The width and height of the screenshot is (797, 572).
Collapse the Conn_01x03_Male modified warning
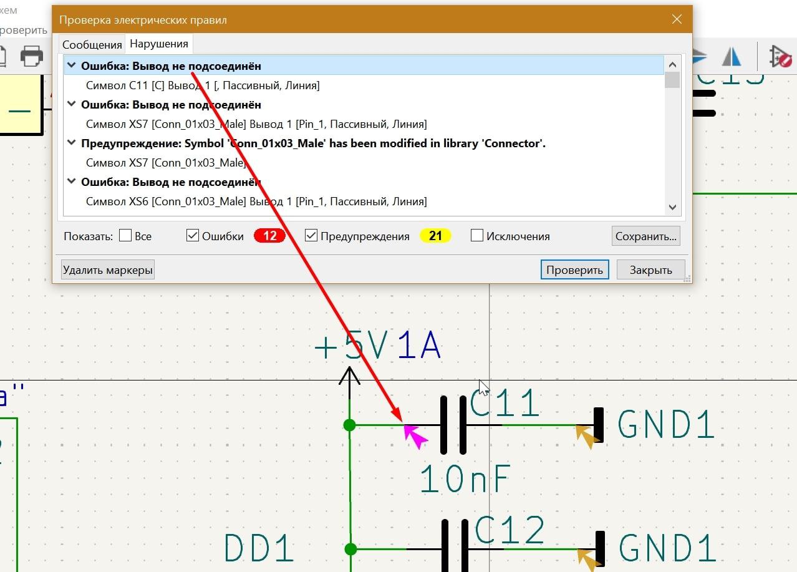72,143
